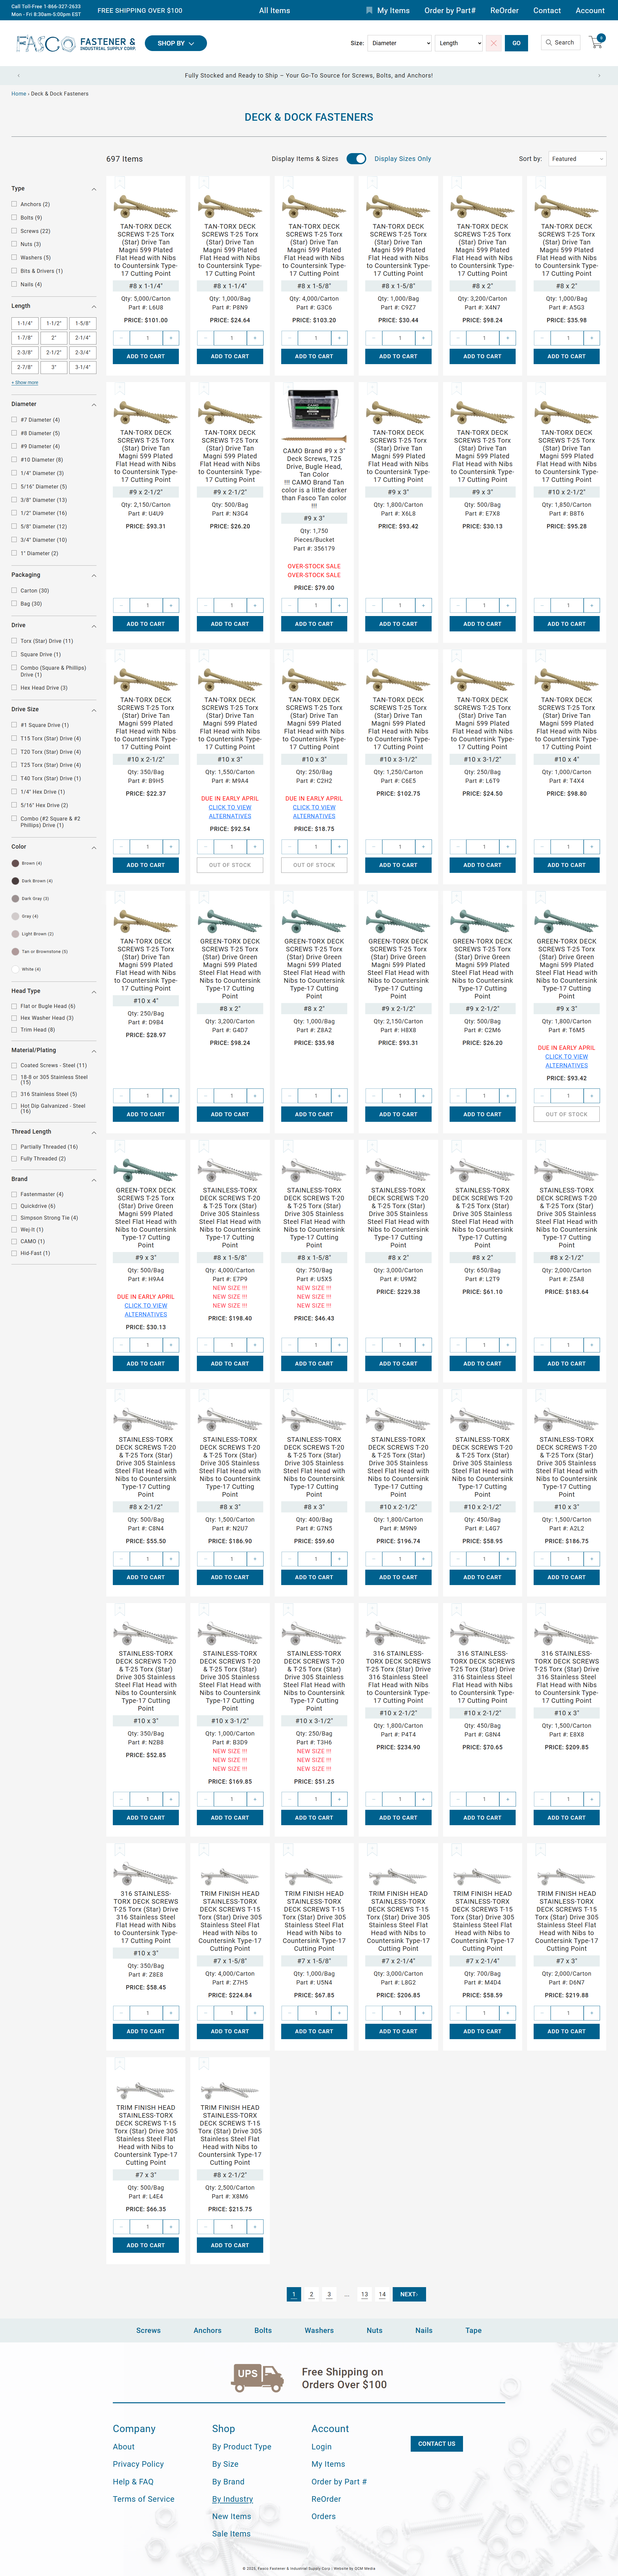The width and height of the screenshot is (618, 2576).
Task: Increase quantity for Part # N3G4
Action: click(255, 605)
